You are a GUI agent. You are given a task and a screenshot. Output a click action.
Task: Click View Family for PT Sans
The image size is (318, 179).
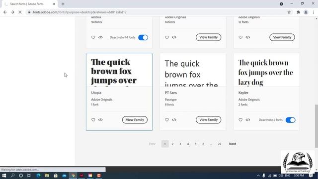click(209, 120)
